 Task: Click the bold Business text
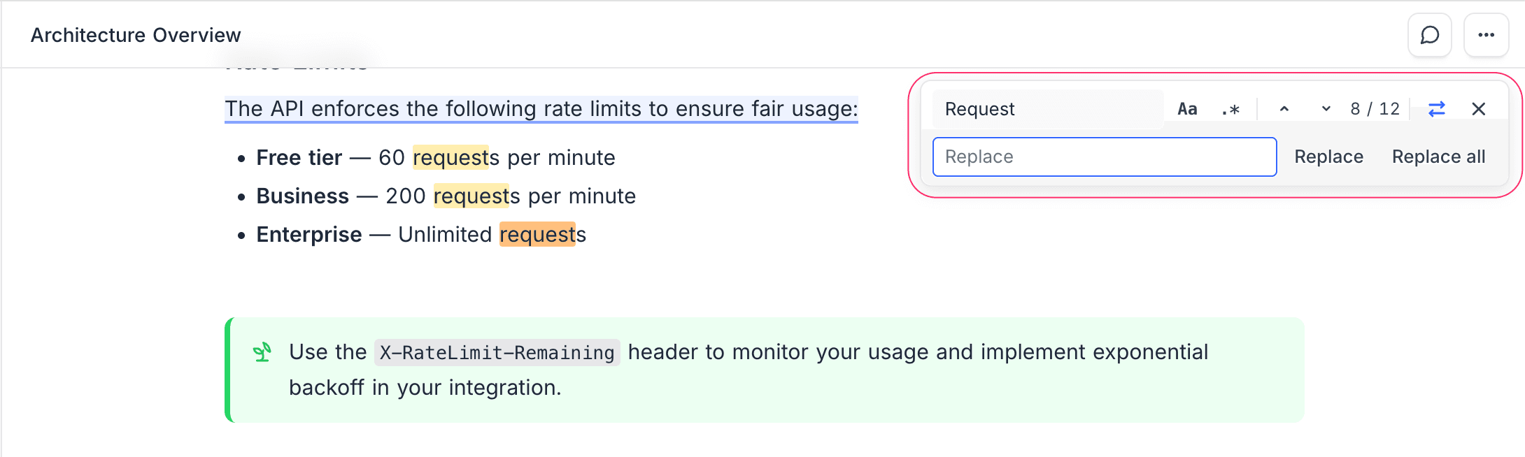(302, 196)
